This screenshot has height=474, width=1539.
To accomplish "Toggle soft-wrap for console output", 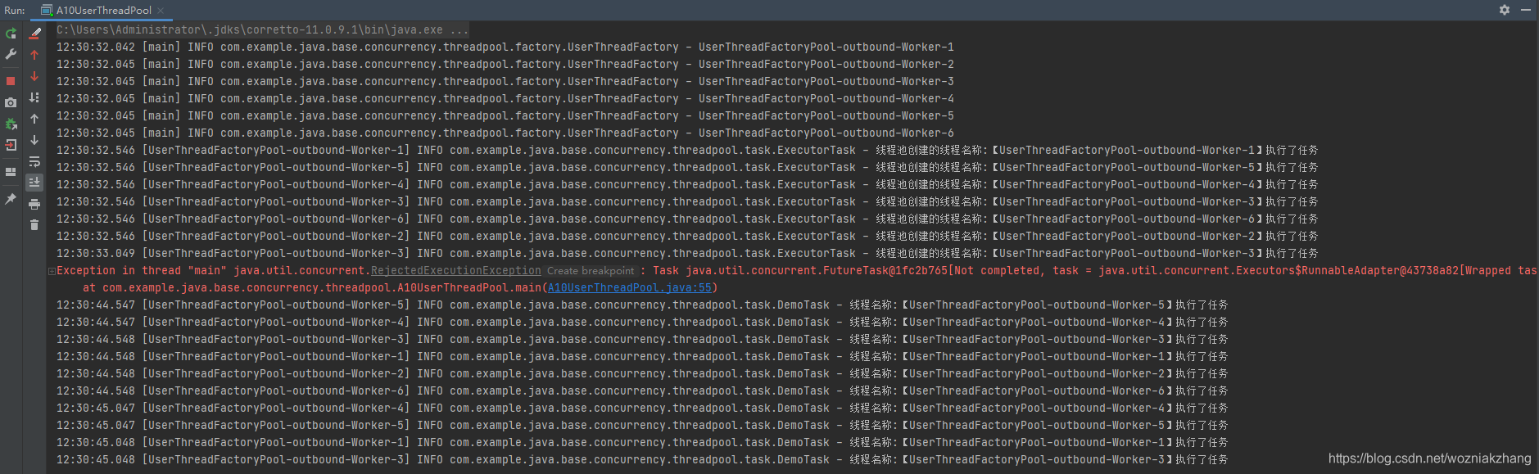I will pos(34,161).
